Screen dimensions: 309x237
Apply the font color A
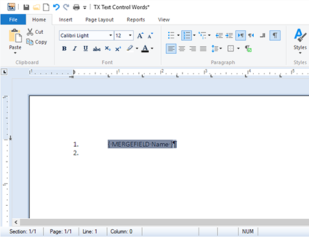(x=145, y=49)
